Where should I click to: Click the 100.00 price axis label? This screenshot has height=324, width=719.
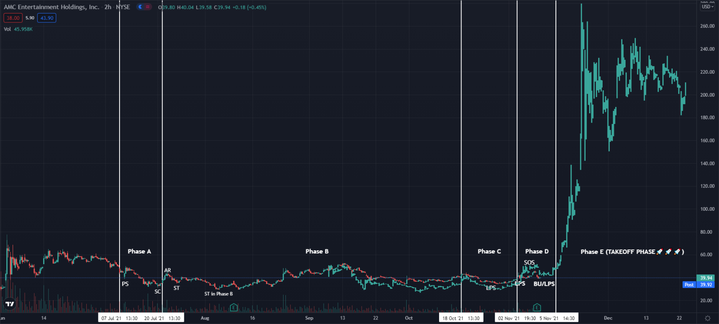point(707,209)
